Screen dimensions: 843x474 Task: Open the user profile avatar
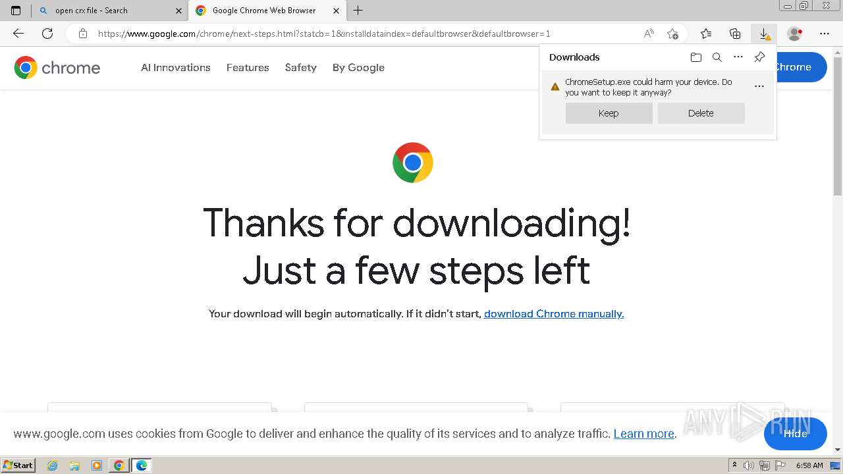[795, 34]
